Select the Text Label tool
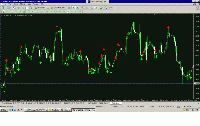The image size is (200, 126). [37, 12]
